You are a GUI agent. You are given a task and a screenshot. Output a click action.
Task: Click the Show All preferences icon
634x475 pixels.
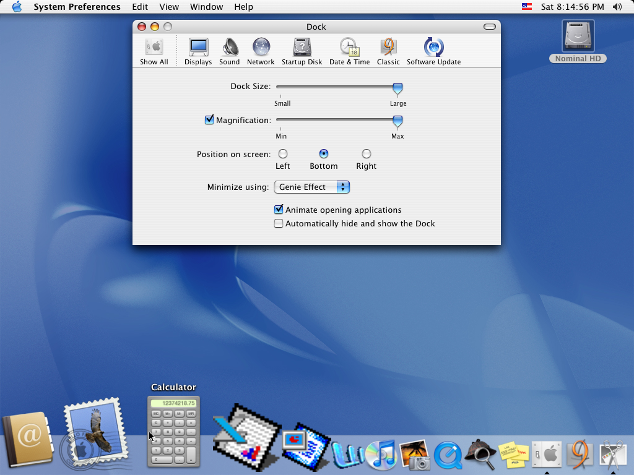point(154,51)
